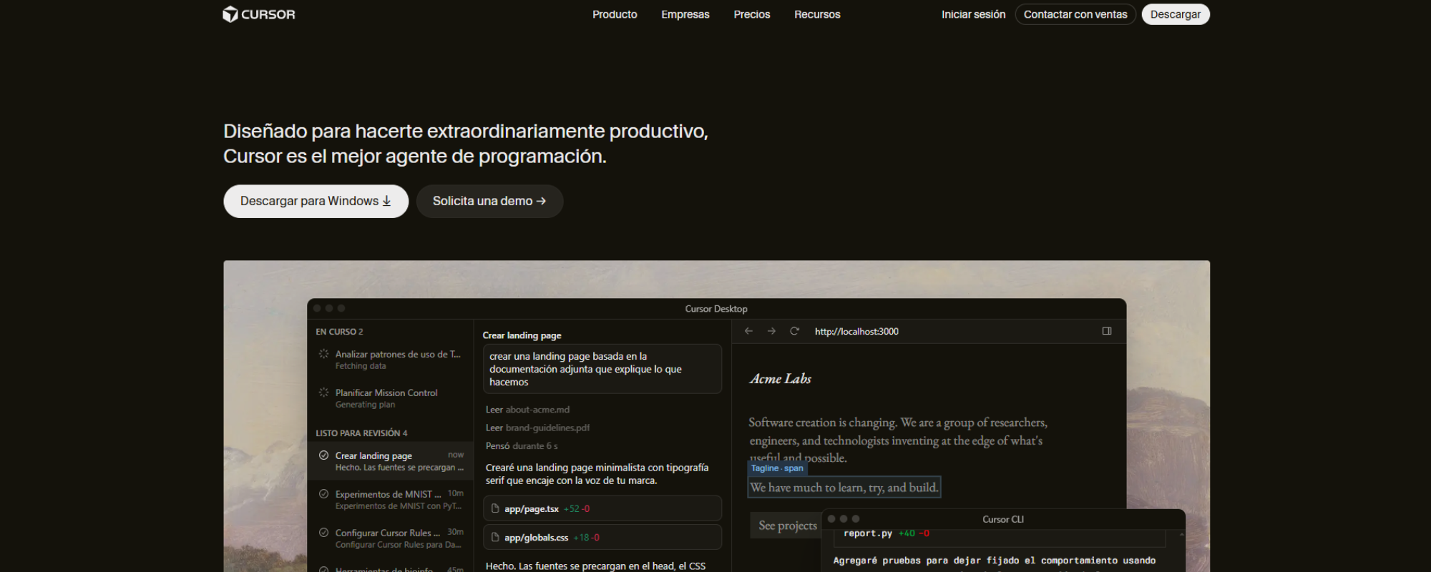Click the Cursor Desktop window title

[x=716, y=309]
